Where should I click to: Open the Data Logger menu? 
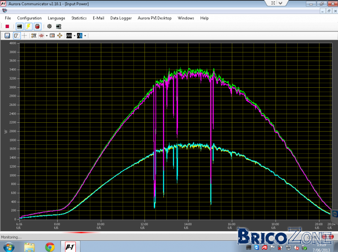pyautogui.click(x=121, y=18)
